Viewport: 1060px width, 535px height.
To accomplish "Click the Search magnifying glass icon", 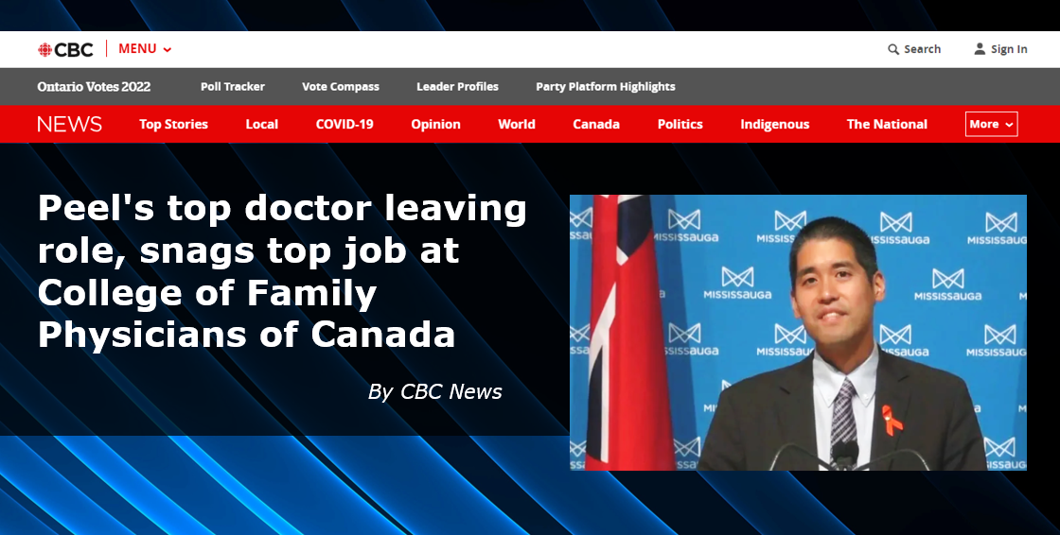I will point(893,49).
